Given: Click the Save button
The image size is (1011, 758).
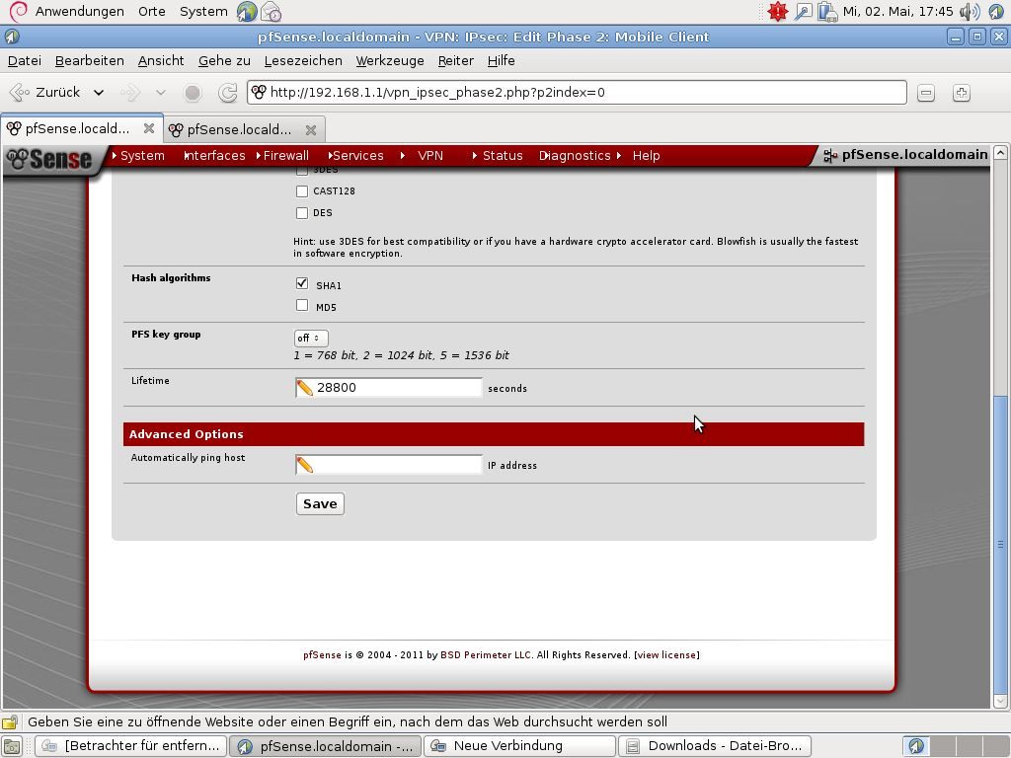Looking at the screenshot, I should coord(320,504).
